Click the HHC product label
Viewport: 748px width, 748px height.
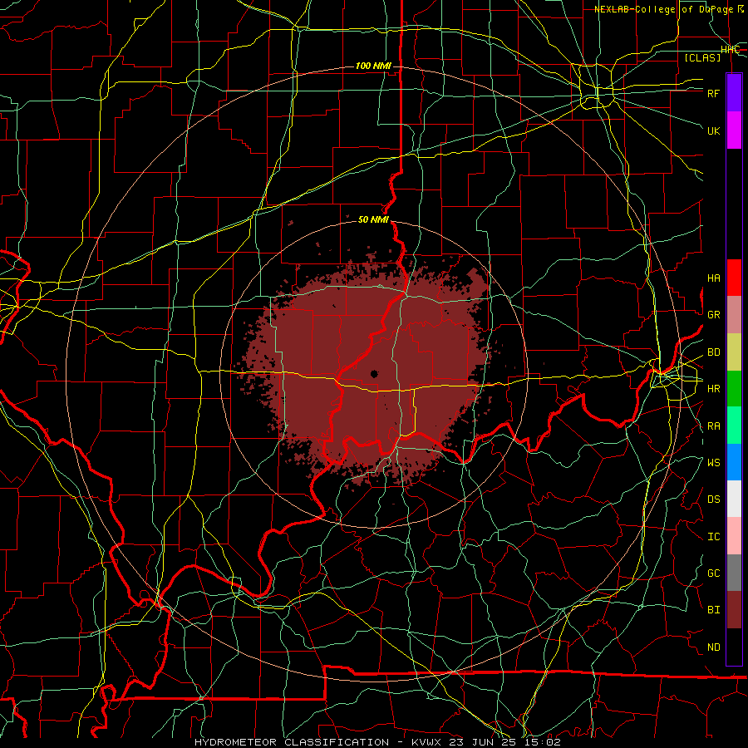pos(730,49)
